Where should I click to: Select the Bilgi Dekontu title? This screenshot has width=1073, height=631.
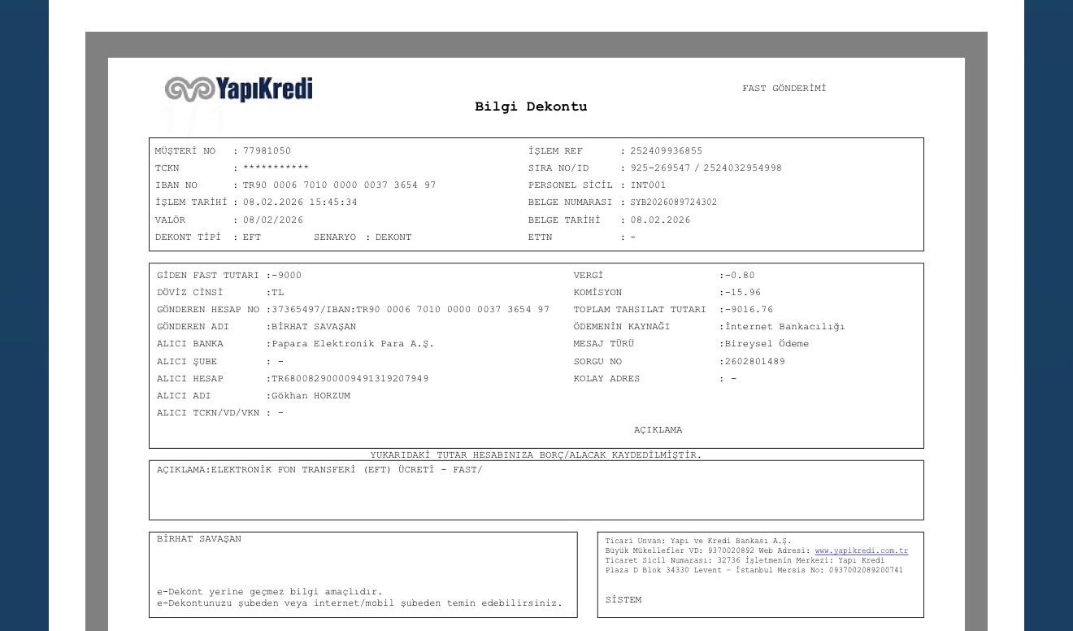531,107
